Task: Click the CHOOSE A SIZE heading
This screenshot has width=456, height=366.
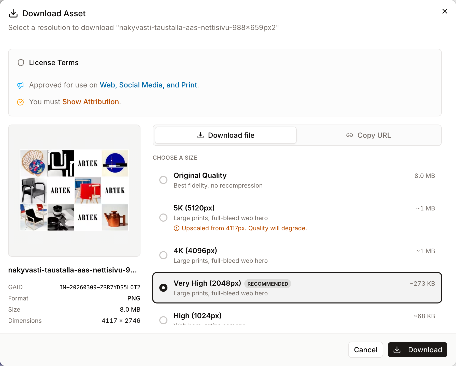Action: tap(175, 158)
